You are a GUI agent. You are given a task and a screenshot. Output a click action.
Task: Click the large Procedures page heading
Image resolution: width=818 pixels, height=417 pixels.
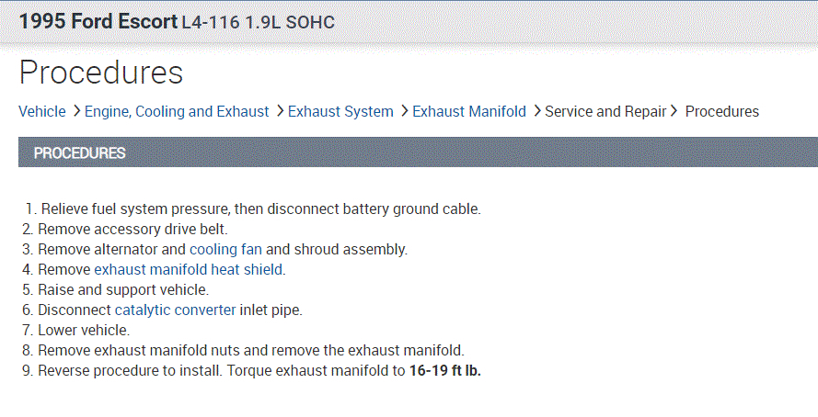pos(101,73)
